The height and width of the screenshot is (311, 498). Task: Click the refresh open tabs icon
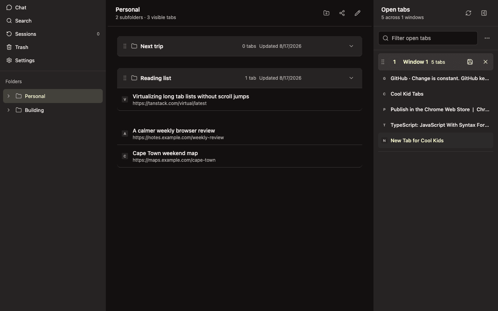click(x=468, y=13)
